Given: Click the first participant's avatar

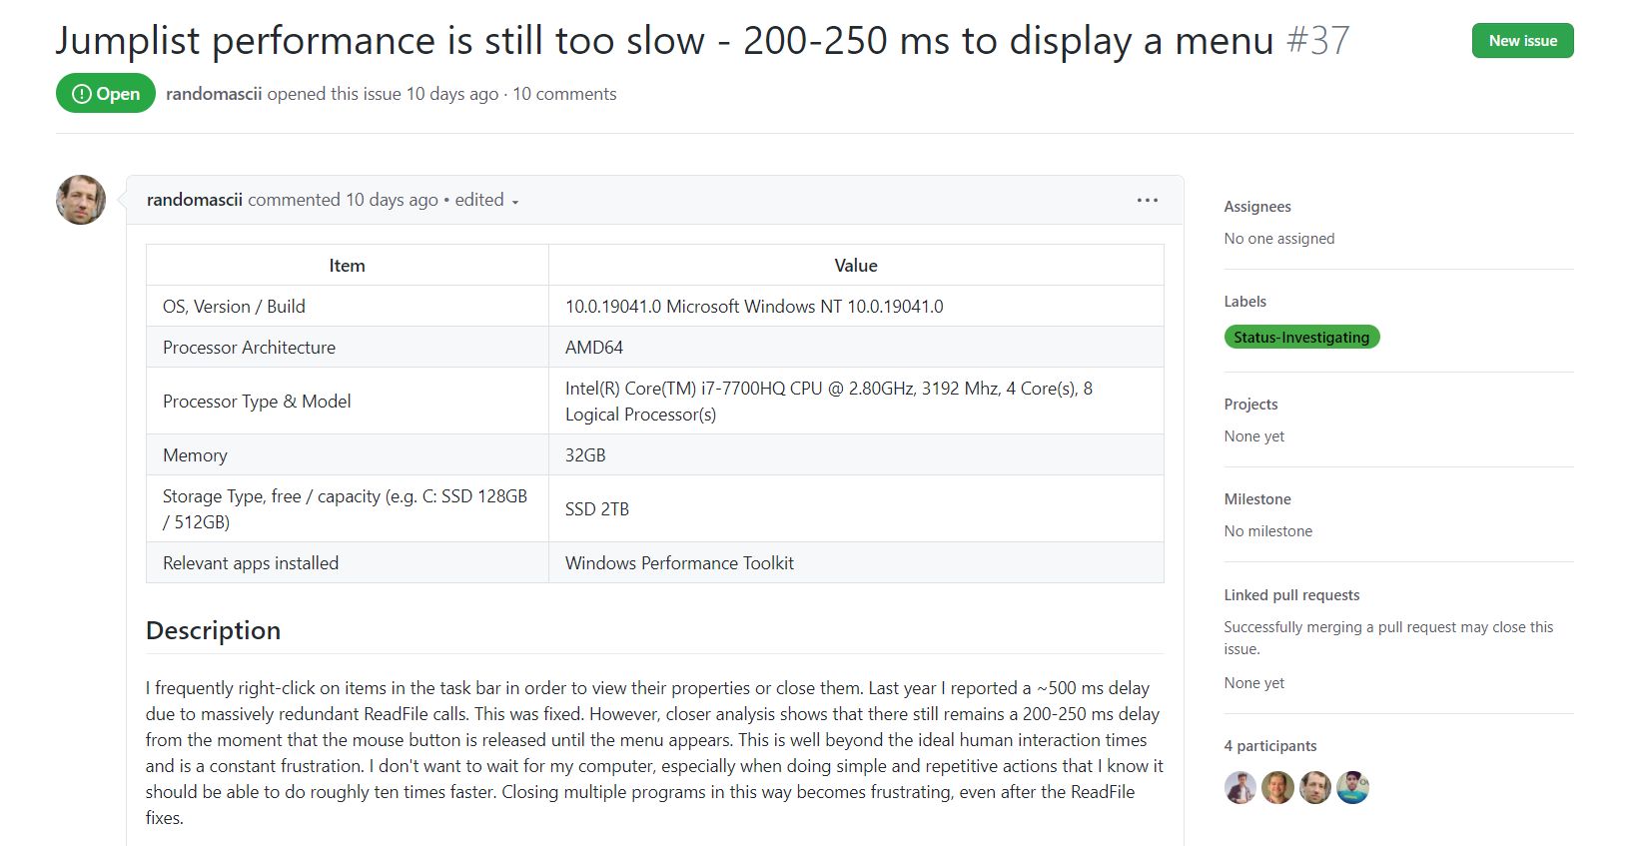Looking at the screenshot, I should pos(1239,788).
